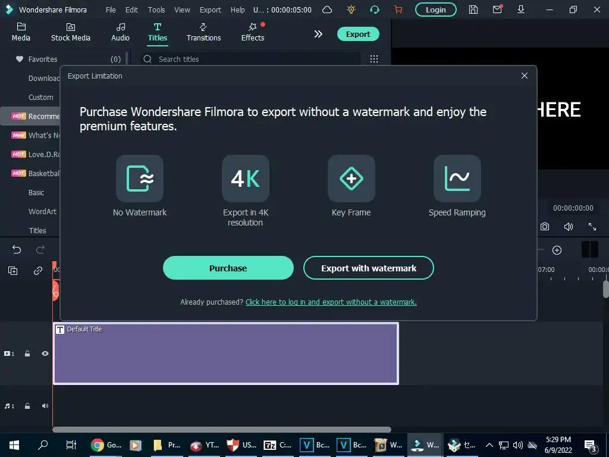The image size is (609, 457).
Task: Click the fullscreen preview arrows icon
Action: click(592, 227)
